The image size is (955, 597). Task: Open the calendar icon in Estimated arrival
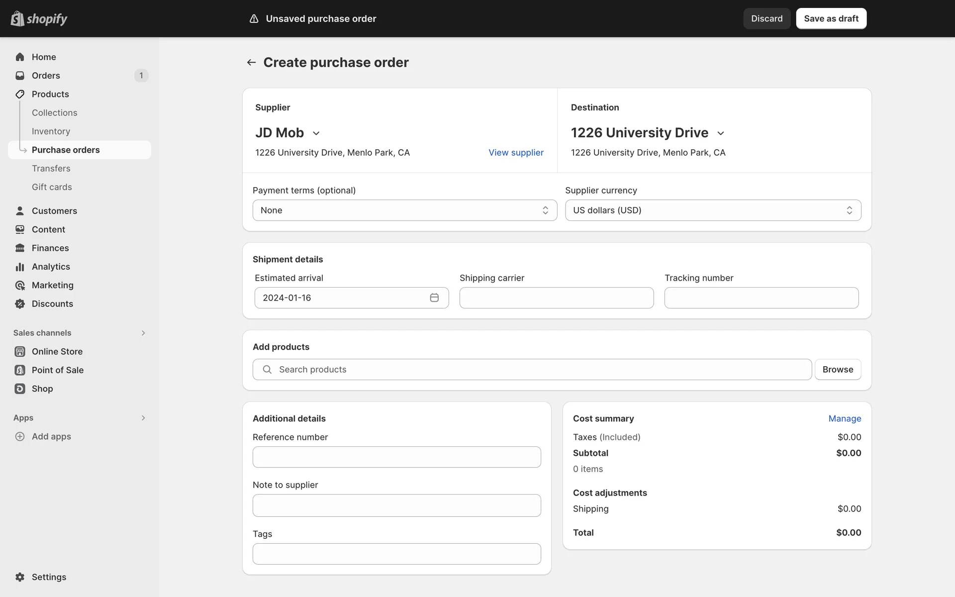coord(434,298)
